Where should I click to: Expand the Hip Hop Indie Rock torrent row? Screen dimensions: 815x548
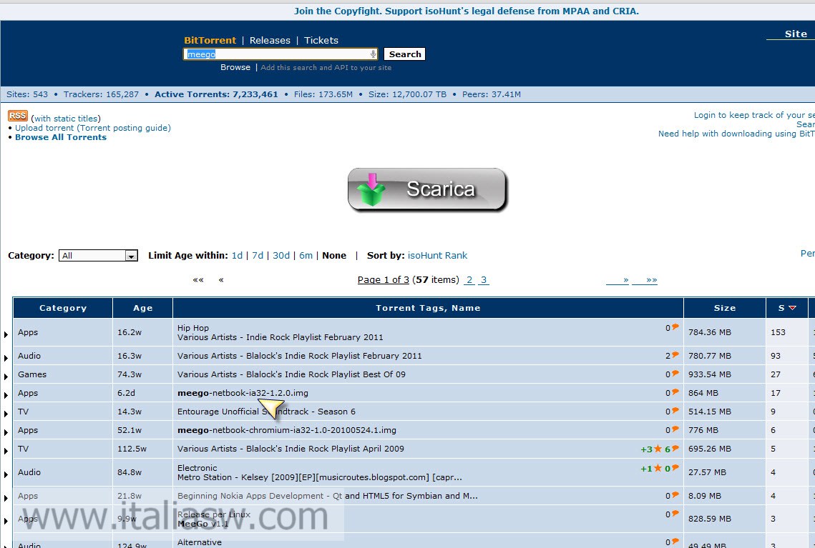click(x=6, y=334)
